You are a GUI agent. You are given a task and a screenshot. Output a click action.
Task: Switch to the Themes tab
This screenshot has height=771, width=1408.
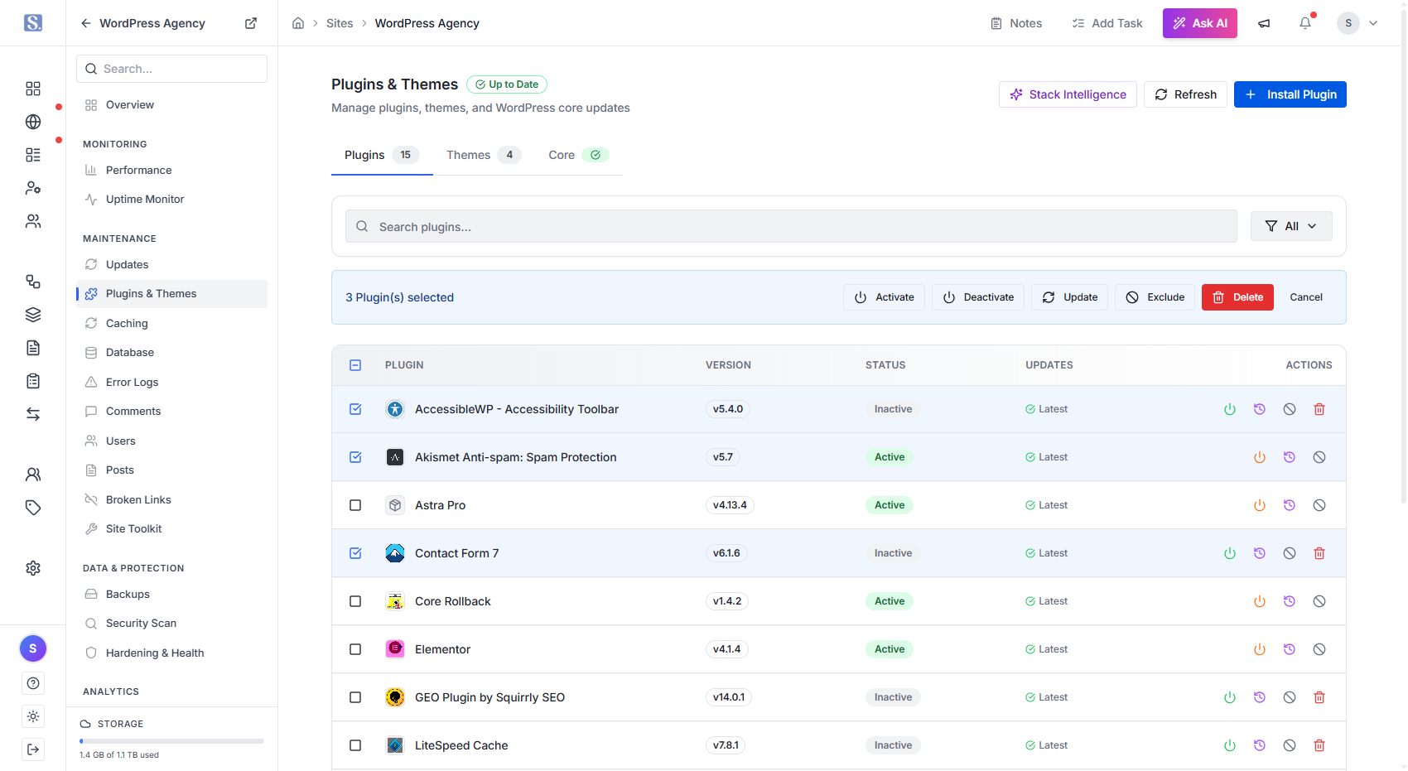coord(484,155)
